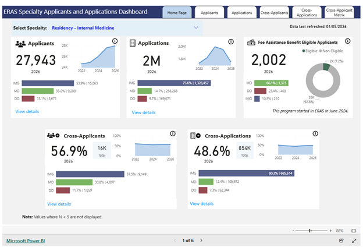Click MD bar showing 66.1% | 1,323

271,83
